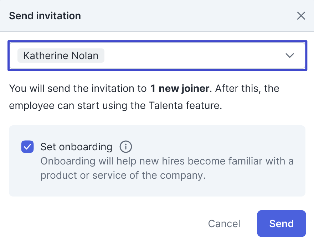
Task: Close the Send invitation dialog
Action: (x=301, y=16)
